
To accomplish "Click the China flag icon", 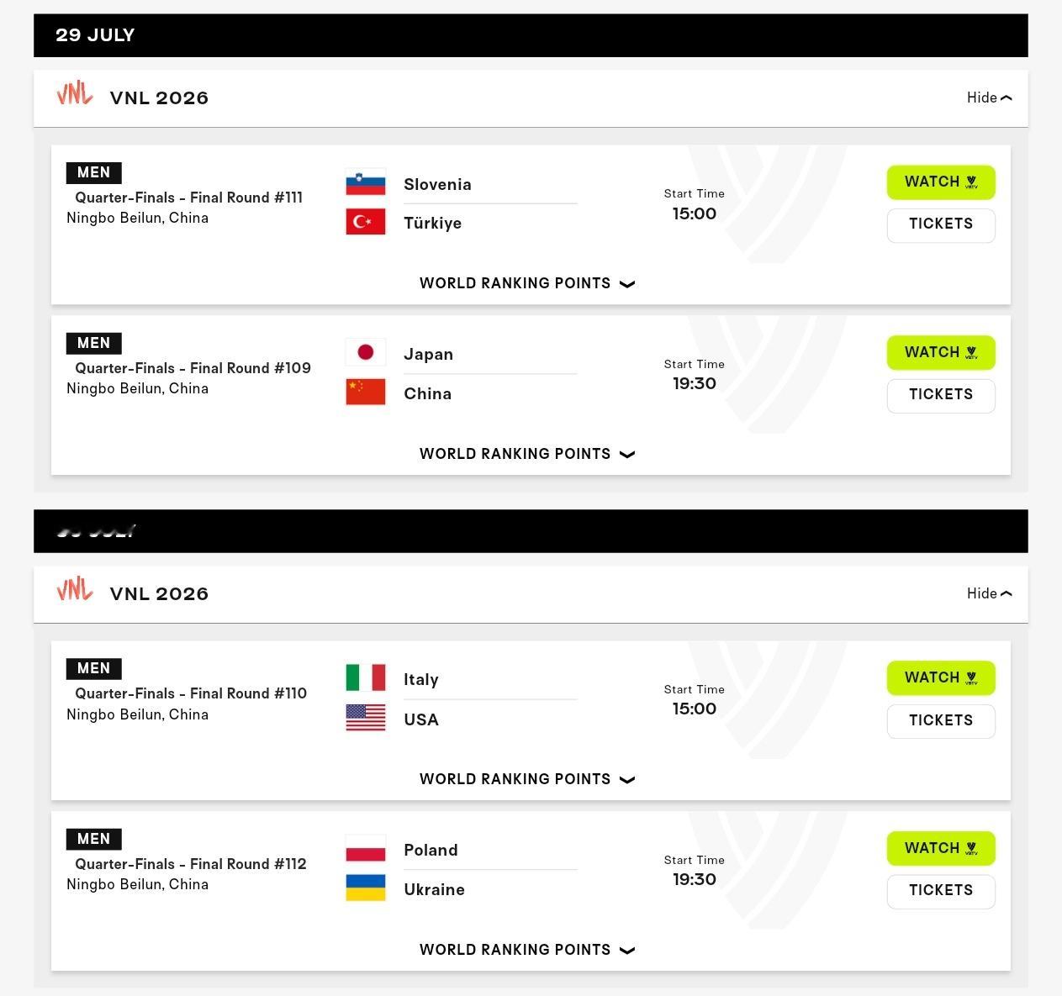I will click(x=366, y=392).
